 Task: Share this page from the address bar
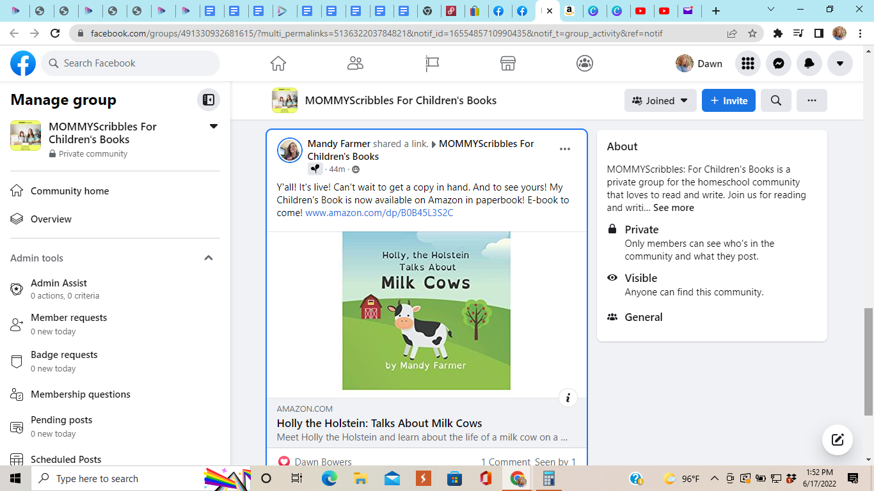pyautogui.click(x=732, y=33)
